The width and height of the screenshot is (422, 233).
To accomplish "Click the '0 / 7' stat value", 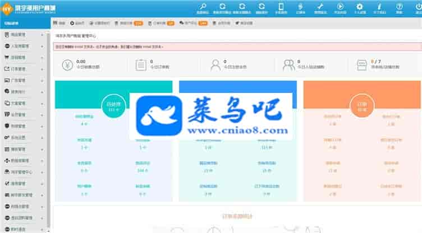I will coord(376,62).
